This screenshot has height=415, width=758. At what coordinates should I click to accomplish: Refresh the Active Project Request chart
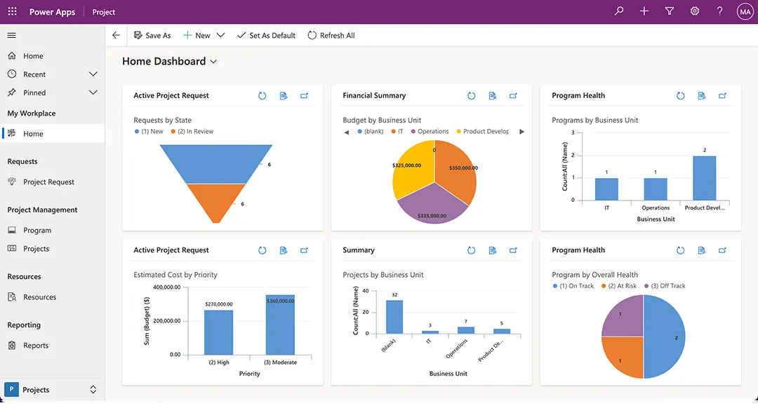tap(262, 95)
